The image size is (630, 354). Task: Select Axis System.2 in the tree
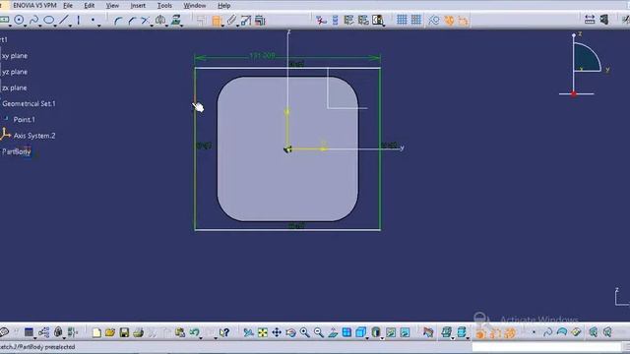34,136
